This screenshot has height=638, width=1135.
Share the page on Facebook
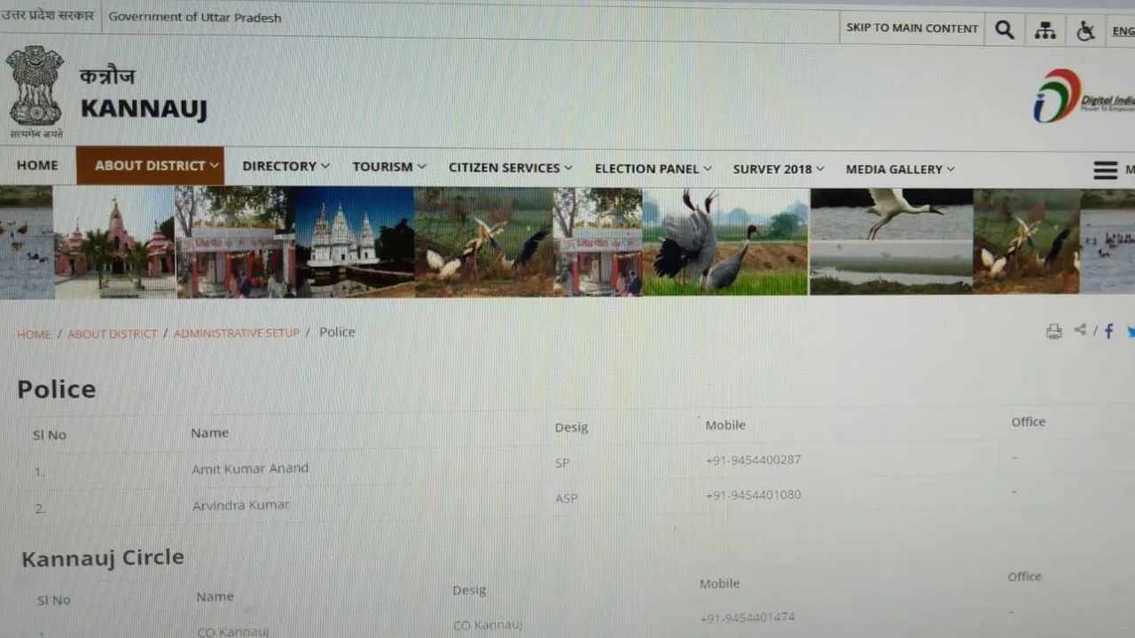(x=1108, y=331)
